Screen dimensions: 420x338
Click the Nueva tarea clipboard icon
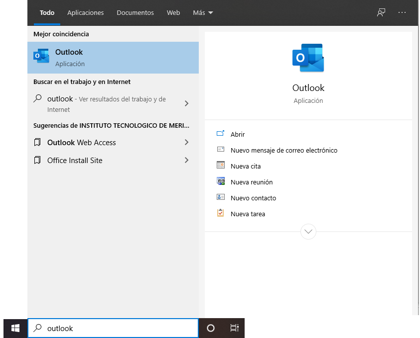click(x=220, y=213)
